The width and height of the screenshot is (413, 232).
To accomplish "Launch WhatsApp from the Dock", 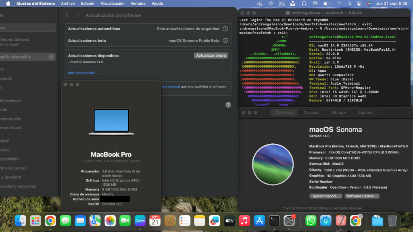I will click(311, 220).
